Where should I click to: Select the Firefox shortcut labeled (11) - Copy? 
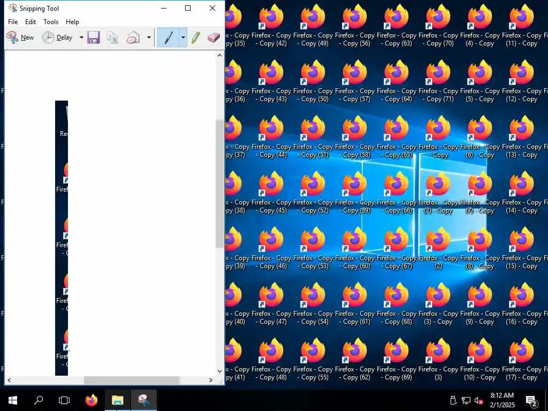pyautogui.click(x=521, y=26)
